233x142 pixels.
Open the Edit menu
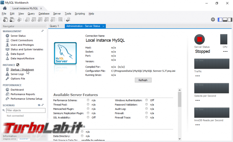pyautogui.click(x=12, y=14)
